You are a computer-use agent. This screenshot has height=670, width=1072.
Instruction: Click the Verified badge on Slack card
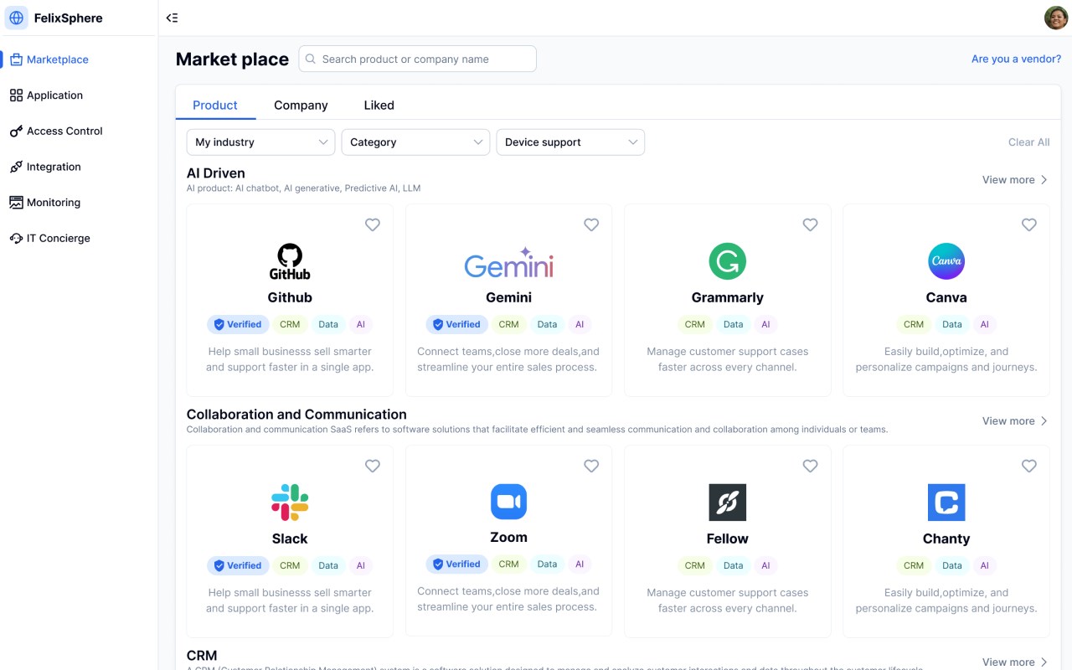[x=238, y=565]
